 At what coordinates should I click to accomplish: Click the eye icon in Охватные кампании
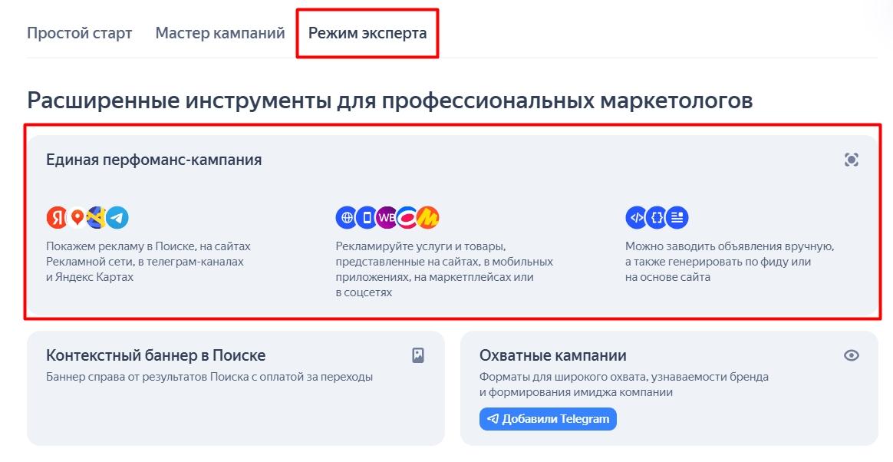[852, 355]
